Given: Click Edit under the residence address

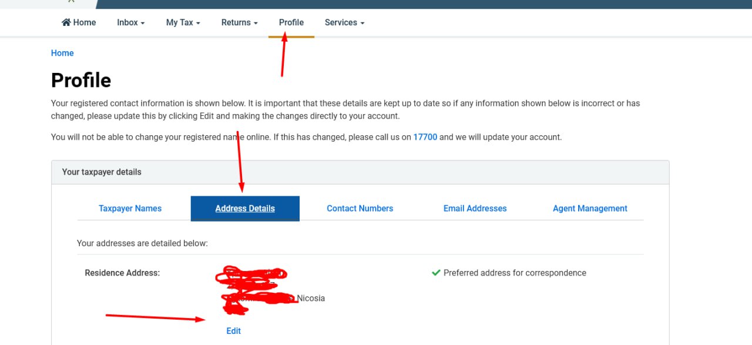Looking at the screenshot, I should tap(233, 331).
